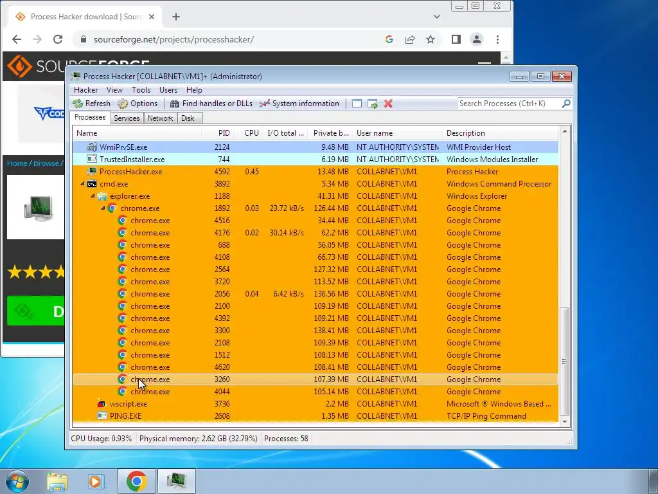This screenshot has width=658, height=494.
Task: Sort by Description column header
Action: coord(500,133)
